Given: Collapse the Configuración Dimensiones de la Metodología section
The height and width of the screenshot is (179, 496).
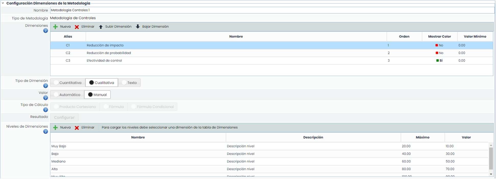Looking at the screenshot, I should pos(3,3).
